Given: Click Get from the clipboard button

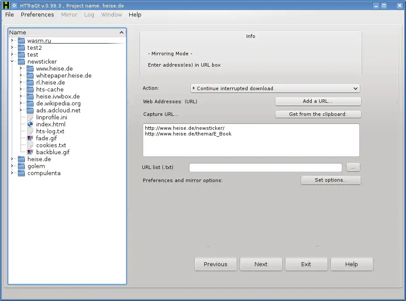Looking at the screenshot, I should [318, 114].
